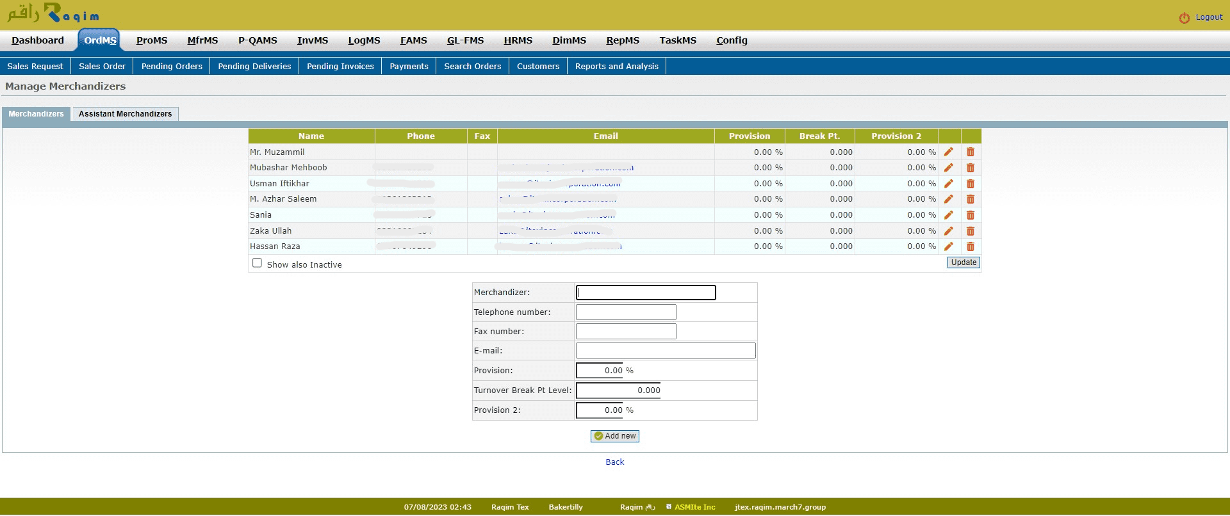
Task: Select the Turnover Break Pt Level field
Action: pyautogui.click(x=619, y=391)
